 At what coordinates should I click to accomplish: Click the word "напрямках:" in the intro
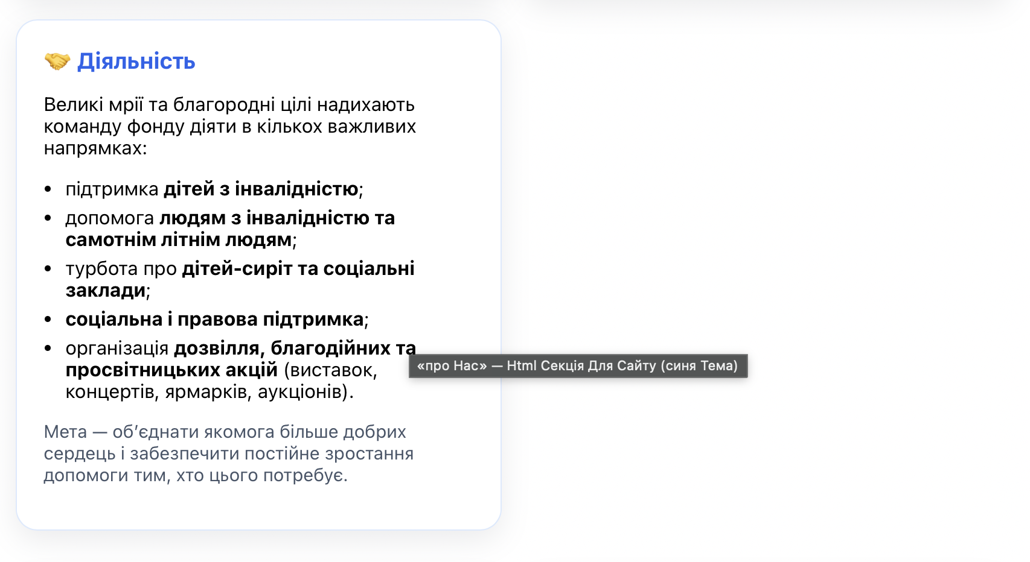point(95,148)
